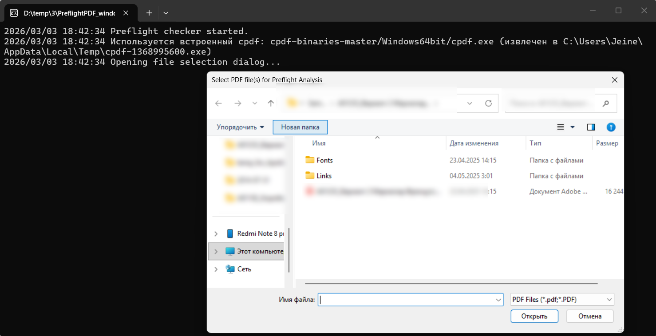This screenshot has height=336, width=656.
Task: Expand the address bar path history
Action: 470,103
